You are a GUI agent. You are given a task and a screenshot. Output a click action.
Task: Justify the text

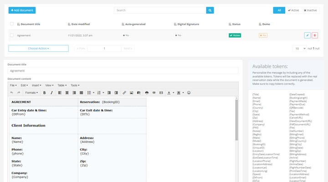[x=82, y=92]
